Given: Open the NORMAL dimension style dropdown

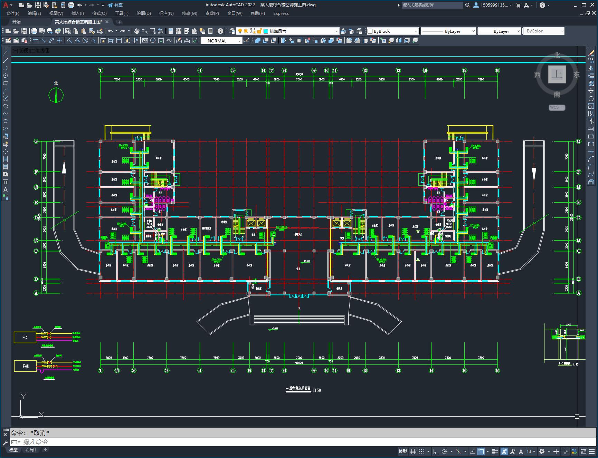Looking at the screenshot, I should pyautogui.click(x=222, y=41).
